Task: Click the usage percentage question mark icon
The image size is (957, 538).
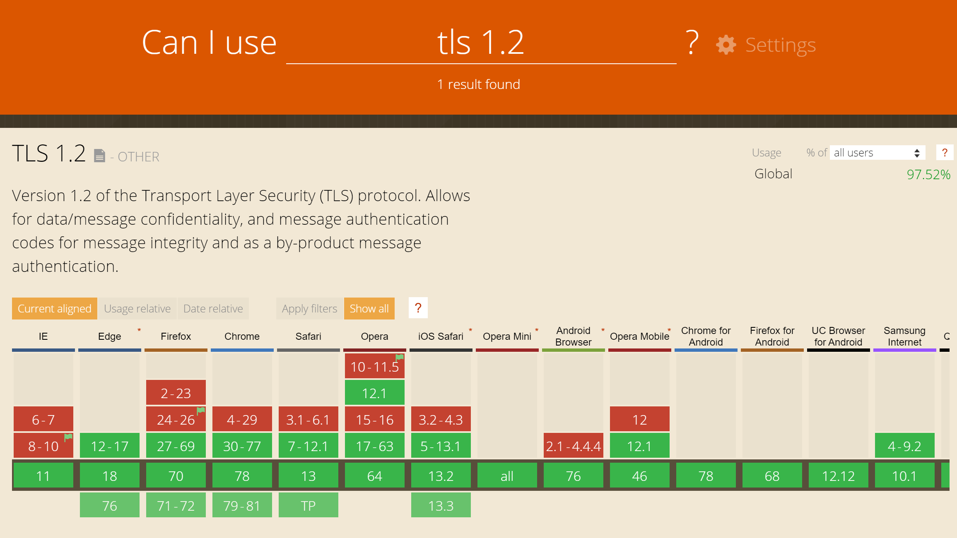Action: click(x=945, y=152)
